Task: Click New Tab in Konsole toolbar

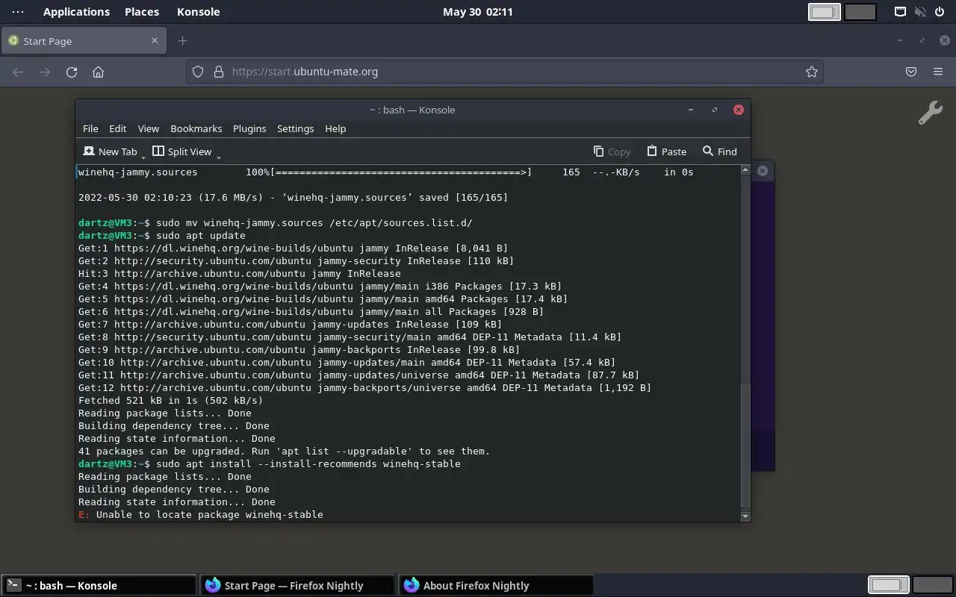Action: tap(110, 151)
